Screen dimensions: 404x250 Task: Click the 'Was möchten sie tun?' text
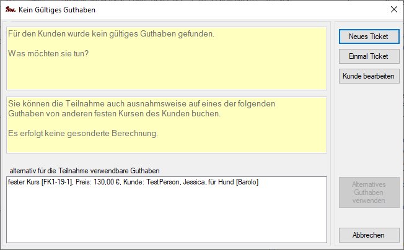pos(48,54)
